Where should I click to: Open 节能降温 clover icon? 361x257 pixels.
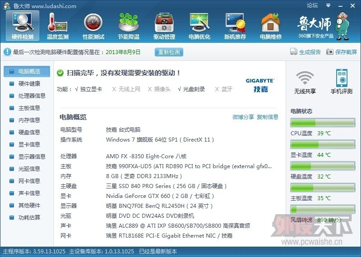[129, 26]
